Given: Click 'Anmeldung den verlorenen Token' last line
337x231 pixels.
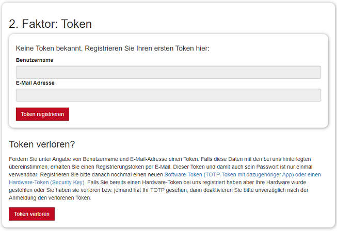Looking at the screenshot, I should 50,197.
